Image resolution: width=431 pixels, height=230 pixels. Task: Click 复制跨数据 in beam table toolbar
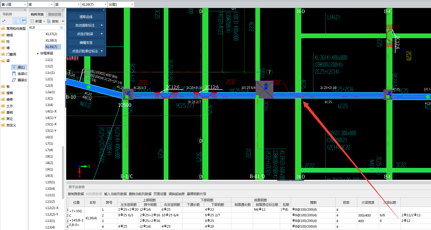coord(76,194)
